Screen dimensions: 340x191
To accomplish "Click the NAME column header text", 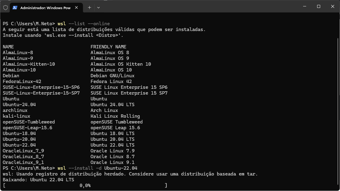I will coord(8,47).
